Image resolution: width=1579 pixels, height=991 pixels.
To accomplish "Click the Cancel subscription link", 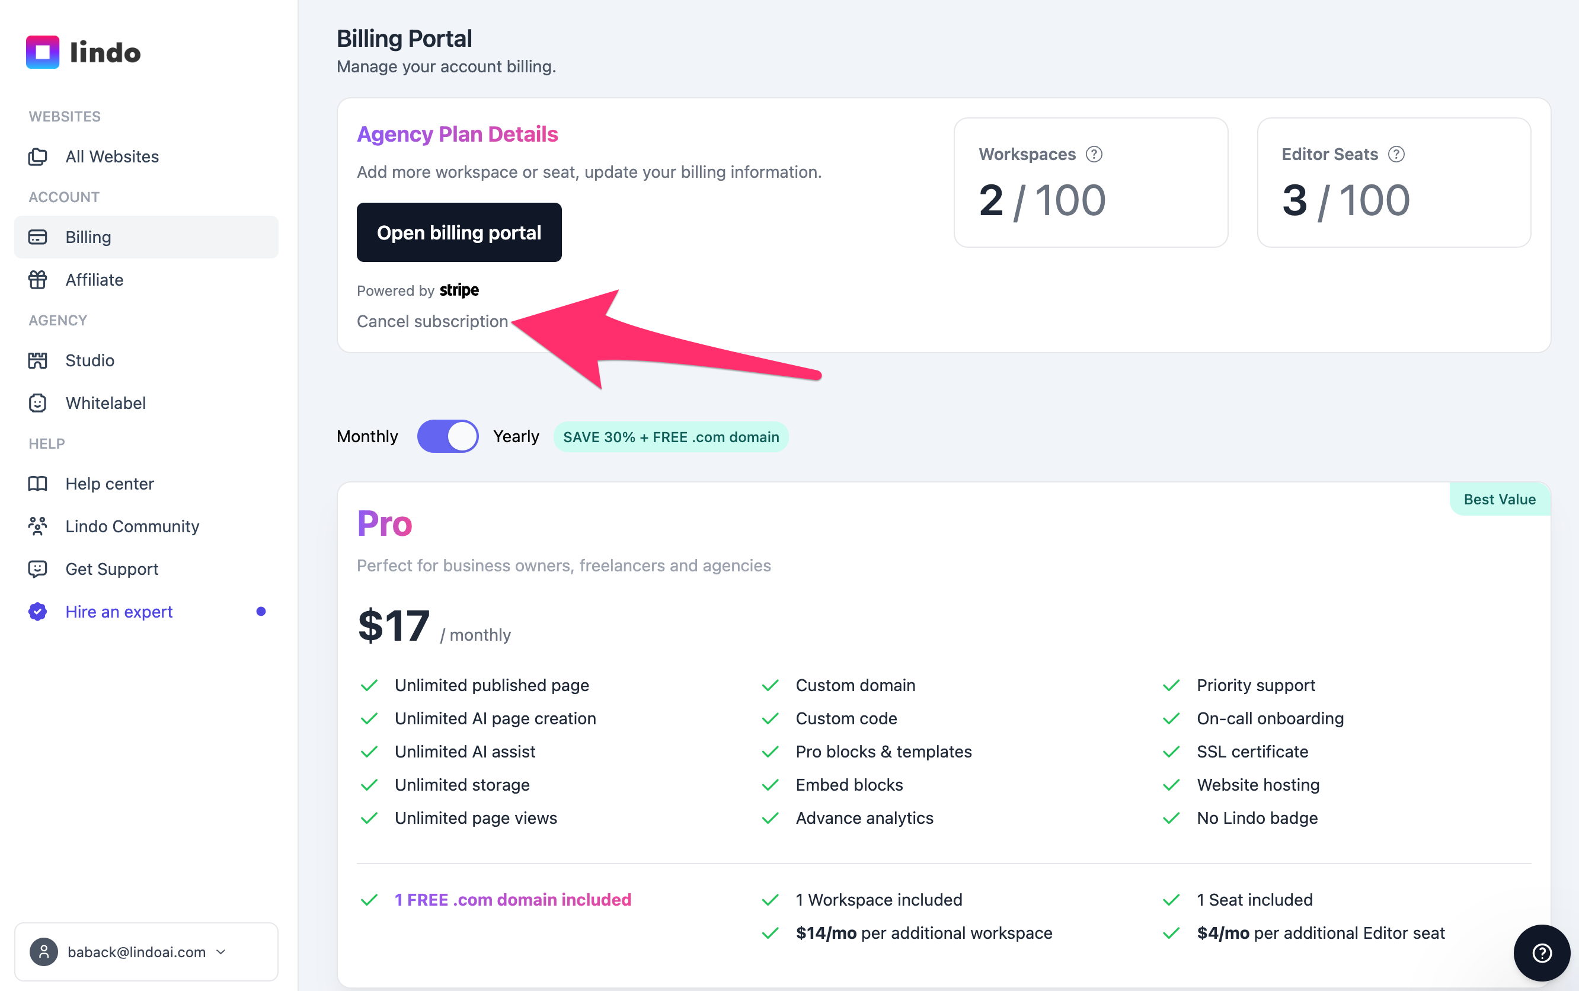I will 433,321.
